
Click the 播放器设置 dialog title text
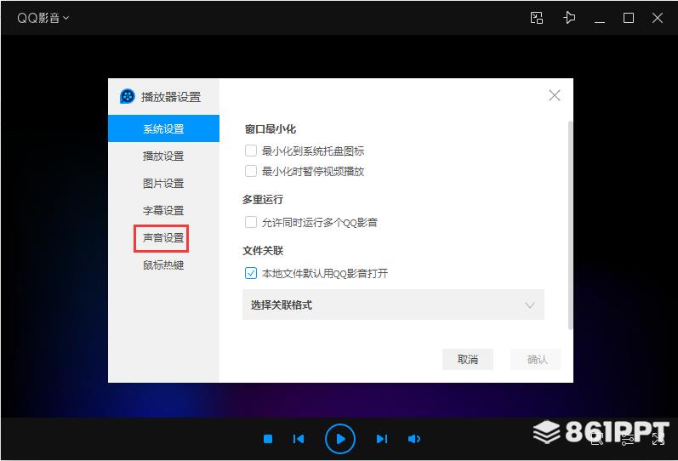pyautogui.click(x=171, y=97)
